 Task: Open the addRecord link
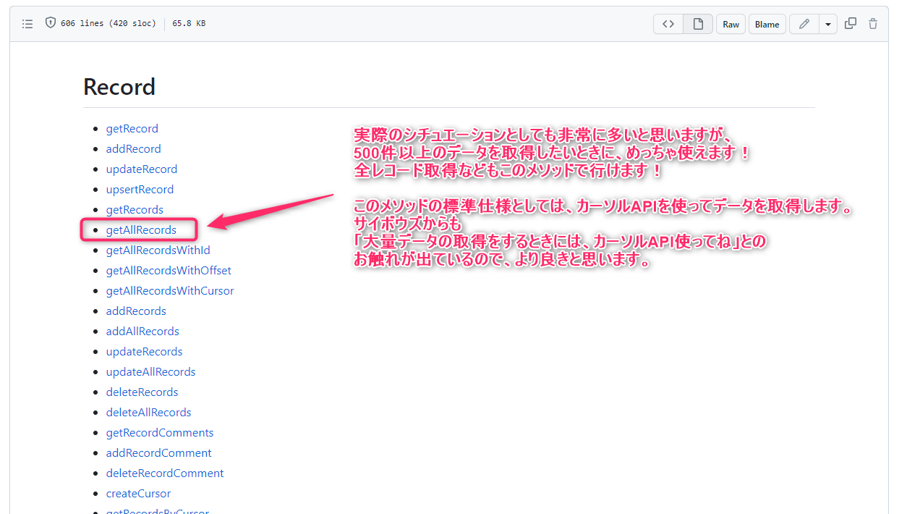coord(133,148)
